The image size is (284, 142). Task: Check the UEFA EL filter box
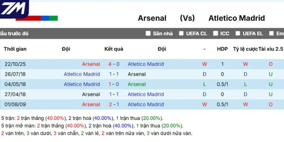237,33
